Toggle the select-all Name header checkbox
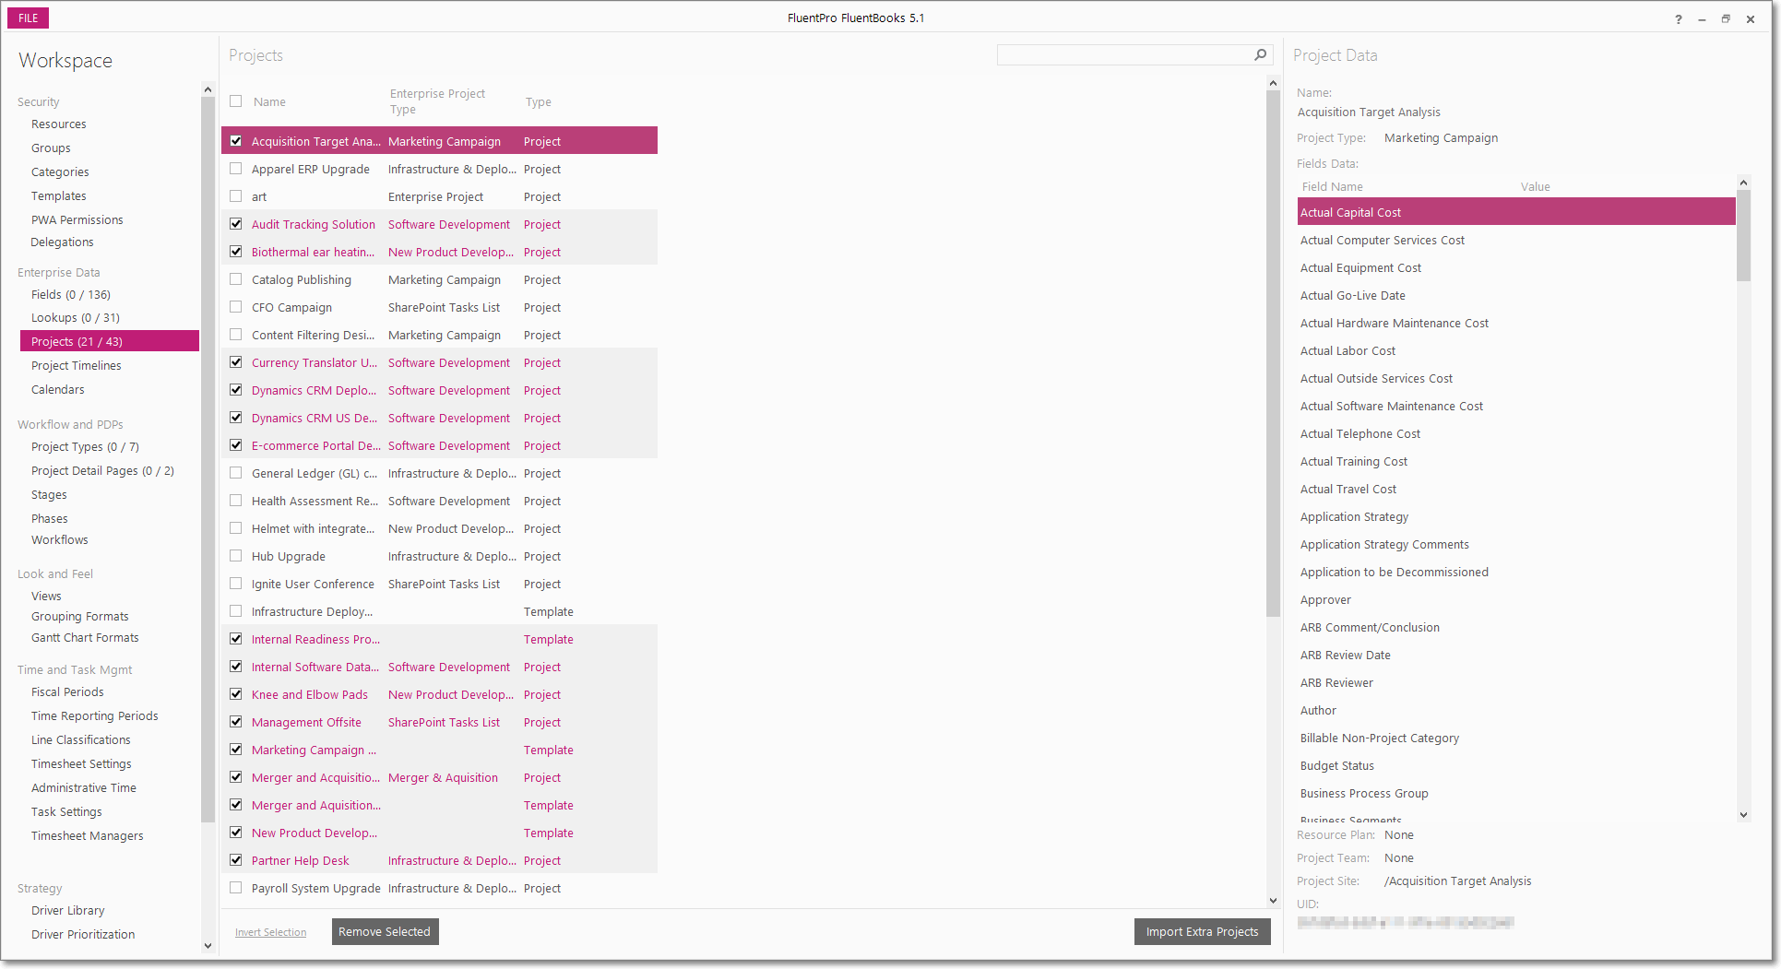Viewport: 1781px width, 969px height. point(236,101)
